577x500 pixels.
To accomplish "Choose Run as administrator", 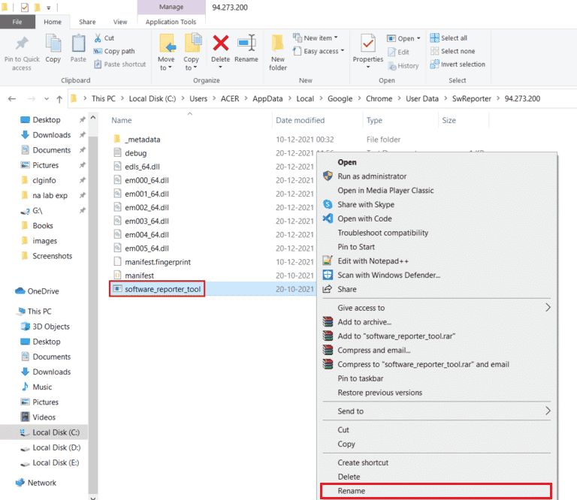I will point(437,176).
